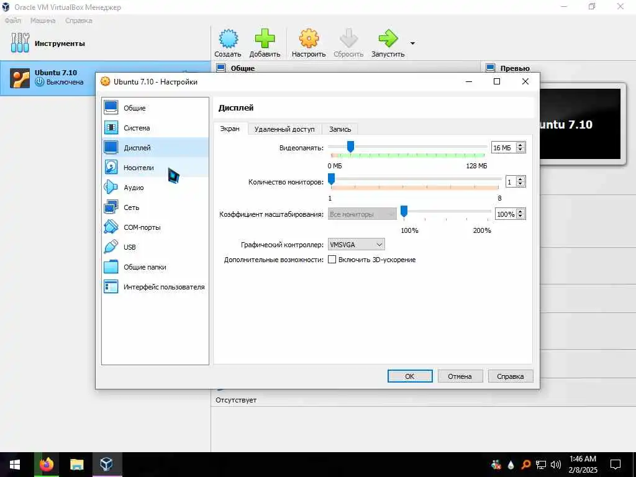Increase monitor count with spinner up arrow
This screenshot has width=636, height=477.
520,179
